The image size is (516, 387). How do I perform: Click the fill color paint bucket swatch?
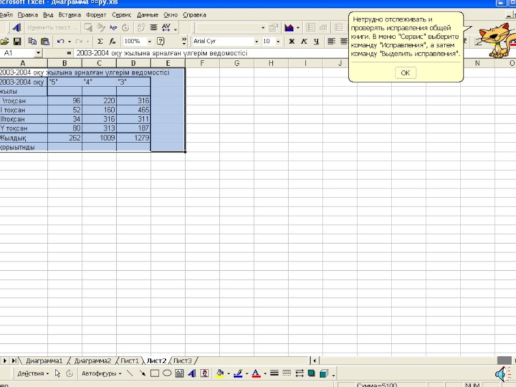pos(220,373)
